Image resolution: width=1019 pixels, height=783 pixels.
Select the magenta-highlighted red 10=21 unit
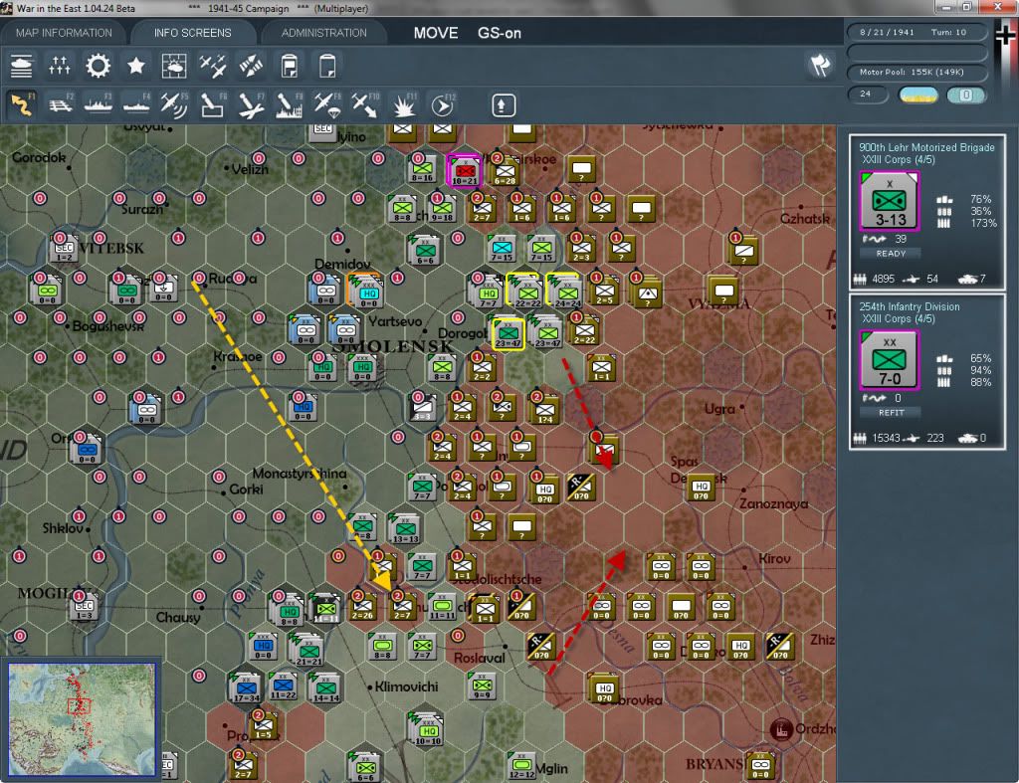465,171
